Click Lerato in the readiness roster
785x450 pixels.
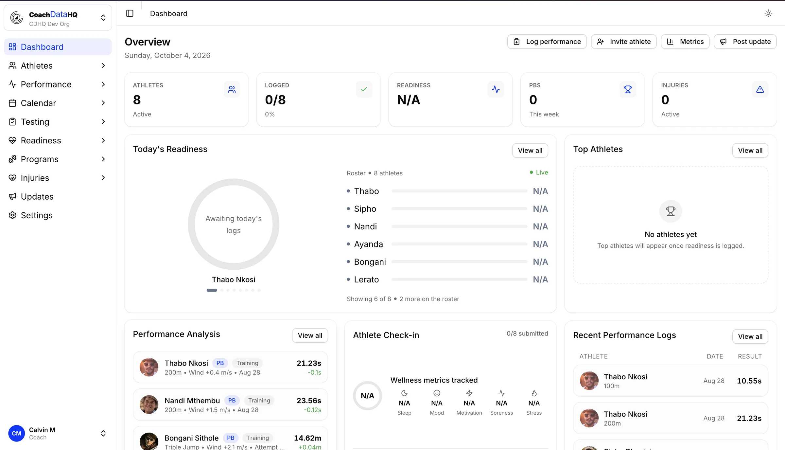[366, 279]
